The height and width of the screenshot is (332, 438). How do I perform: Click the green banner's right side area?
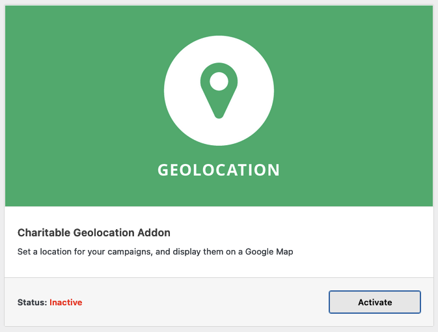363,106
